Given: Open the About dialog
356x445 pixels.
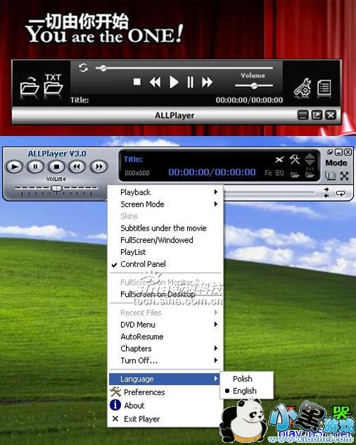Looking at the screenshot, I should [x=165, y=406].
